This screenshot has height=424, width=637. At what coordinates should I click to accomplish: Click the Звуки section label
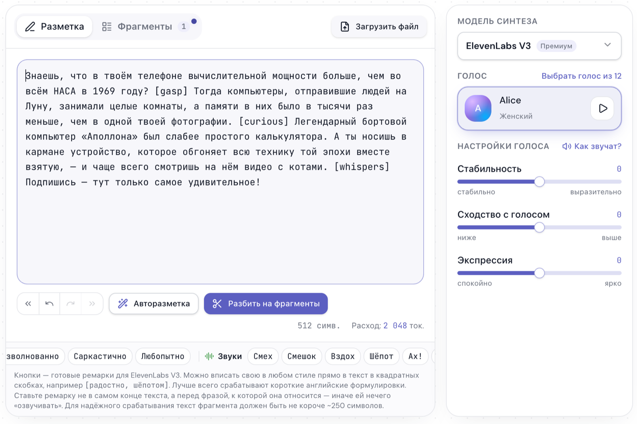[230, 356]
